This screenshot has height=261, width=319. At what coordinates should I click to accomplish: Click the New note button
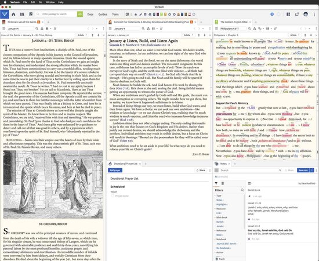point(303,171)
